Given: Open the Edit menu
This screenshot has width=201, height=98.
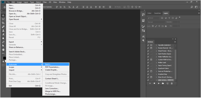Looking at the screenshot, I should click(x=13, y=2).
